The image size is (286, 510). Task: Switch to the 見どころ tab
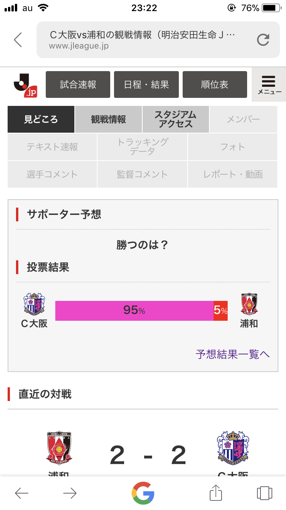coord(41,119)
